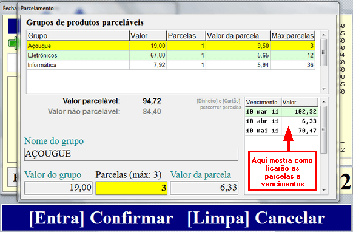Focus the yellow Parcelas input field
The height and width of the screenshot is (232, 353).
132,188
